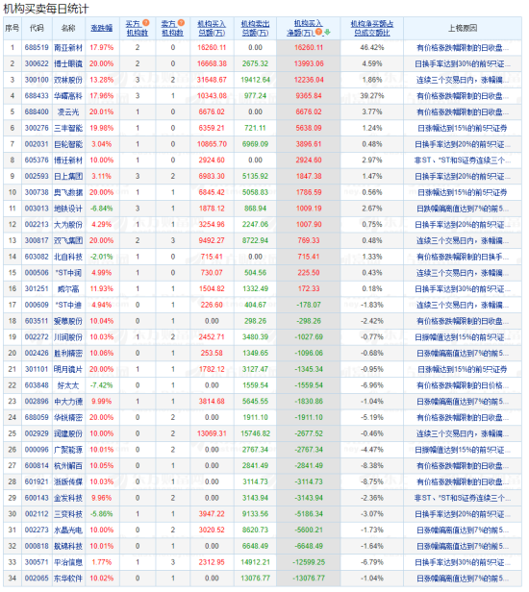529x592 pixels.
Task: Click 17.96% change for 华曙高科
Action: (x=102, y=96)
